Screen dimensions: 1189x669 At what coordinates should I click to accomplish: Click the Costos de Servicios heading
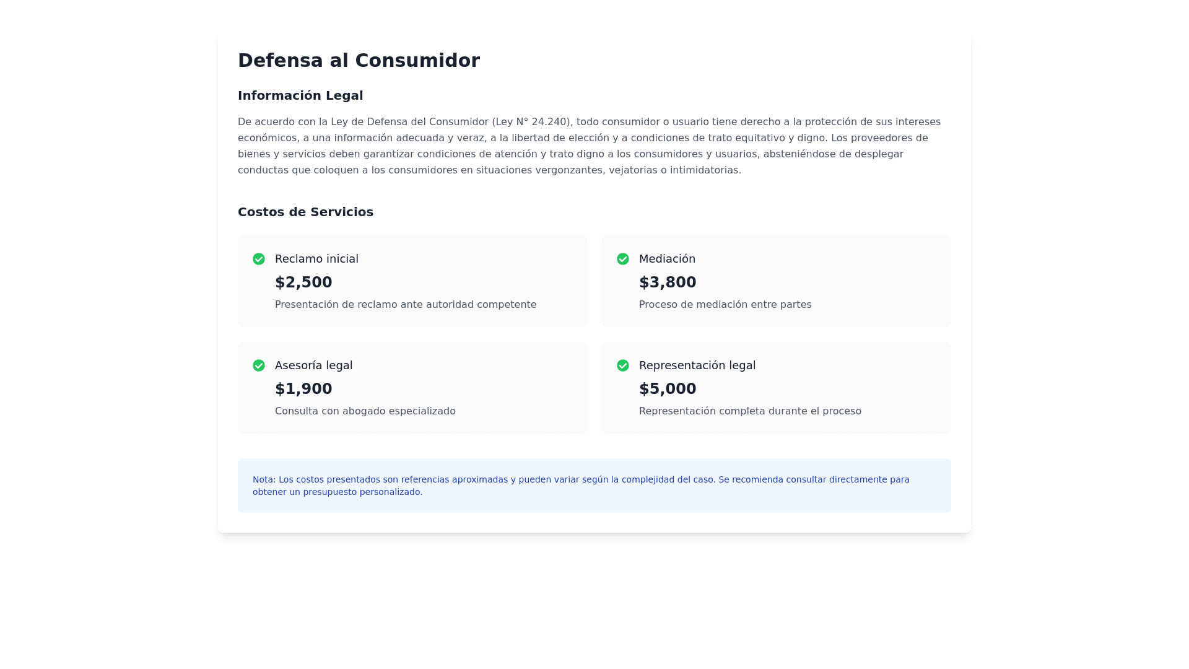coord(305,212)
